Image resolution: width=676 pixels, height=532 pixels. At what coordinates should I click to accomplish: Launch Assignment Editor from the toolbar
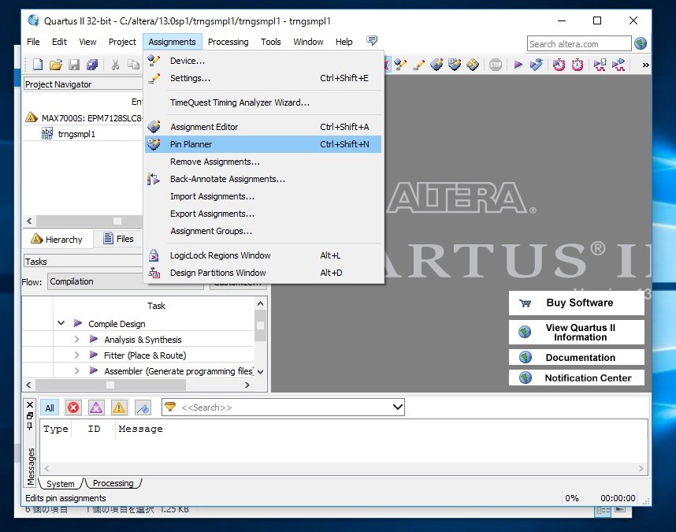point(436,65)
